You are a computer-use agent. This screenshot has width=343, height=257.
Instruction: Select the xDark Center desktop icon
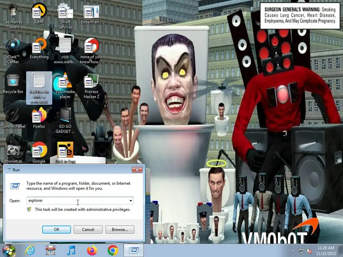pos(13,51)
